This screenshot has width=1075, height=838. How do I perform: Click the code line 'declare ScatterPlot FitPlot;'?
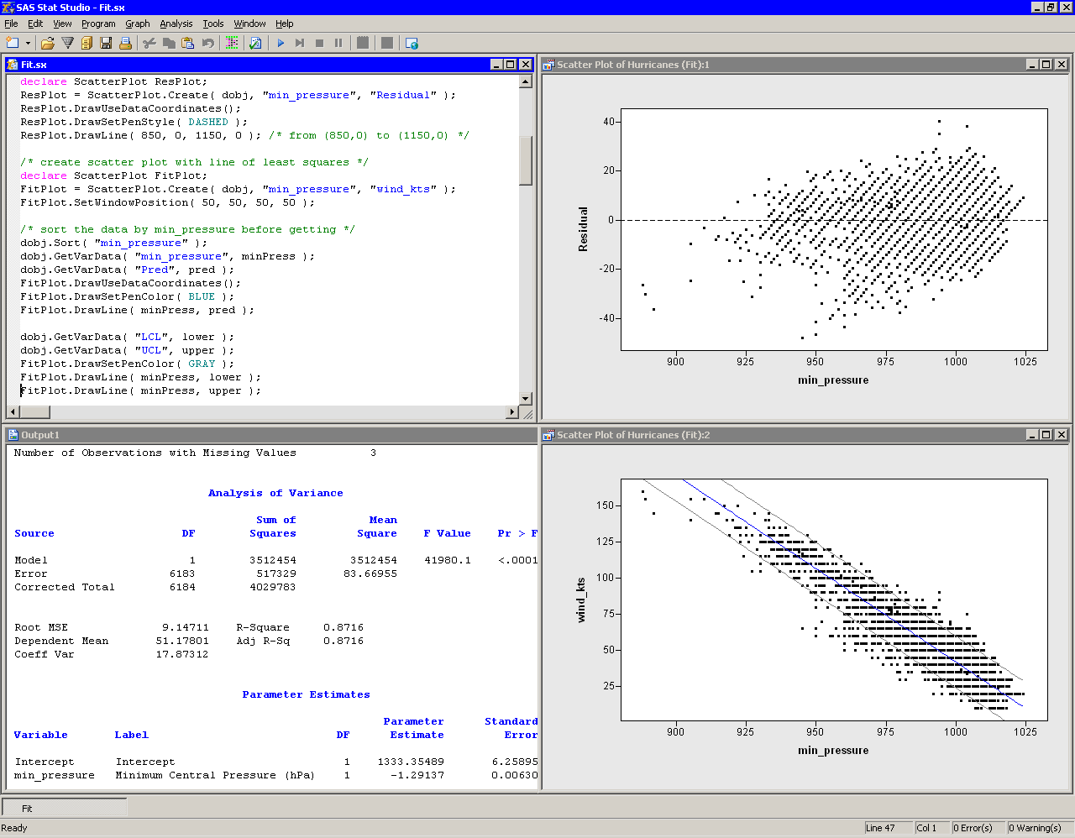pos(113,175)
